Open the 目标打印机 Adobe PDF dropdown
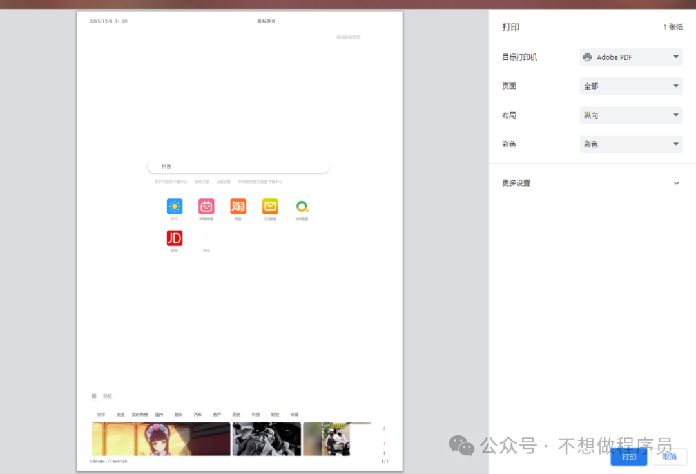Viewport: 696px width, 474px height. [631, 57]
